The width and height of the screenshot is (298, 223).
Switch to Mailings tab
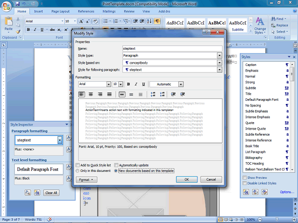109,11
